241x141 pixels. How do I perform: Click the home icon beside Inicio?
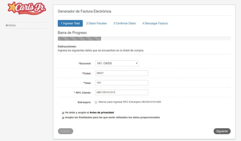[x=7, y=26]
